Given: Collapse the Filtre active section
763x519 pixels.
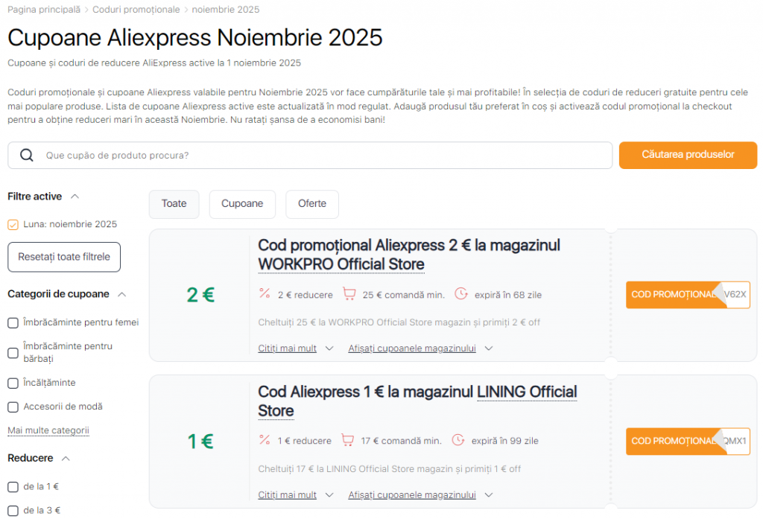Looking at the screenshot, I should (x=75, y=197).
